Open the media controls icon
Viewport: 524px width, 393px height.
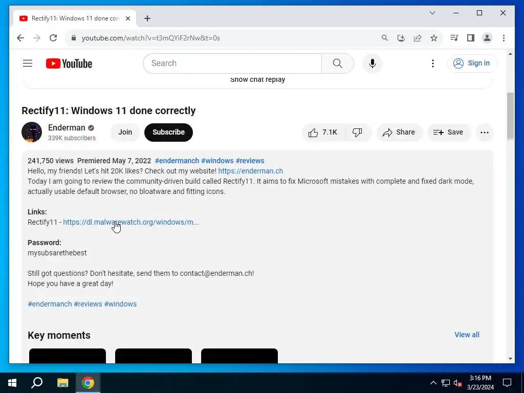pos(454,38)
